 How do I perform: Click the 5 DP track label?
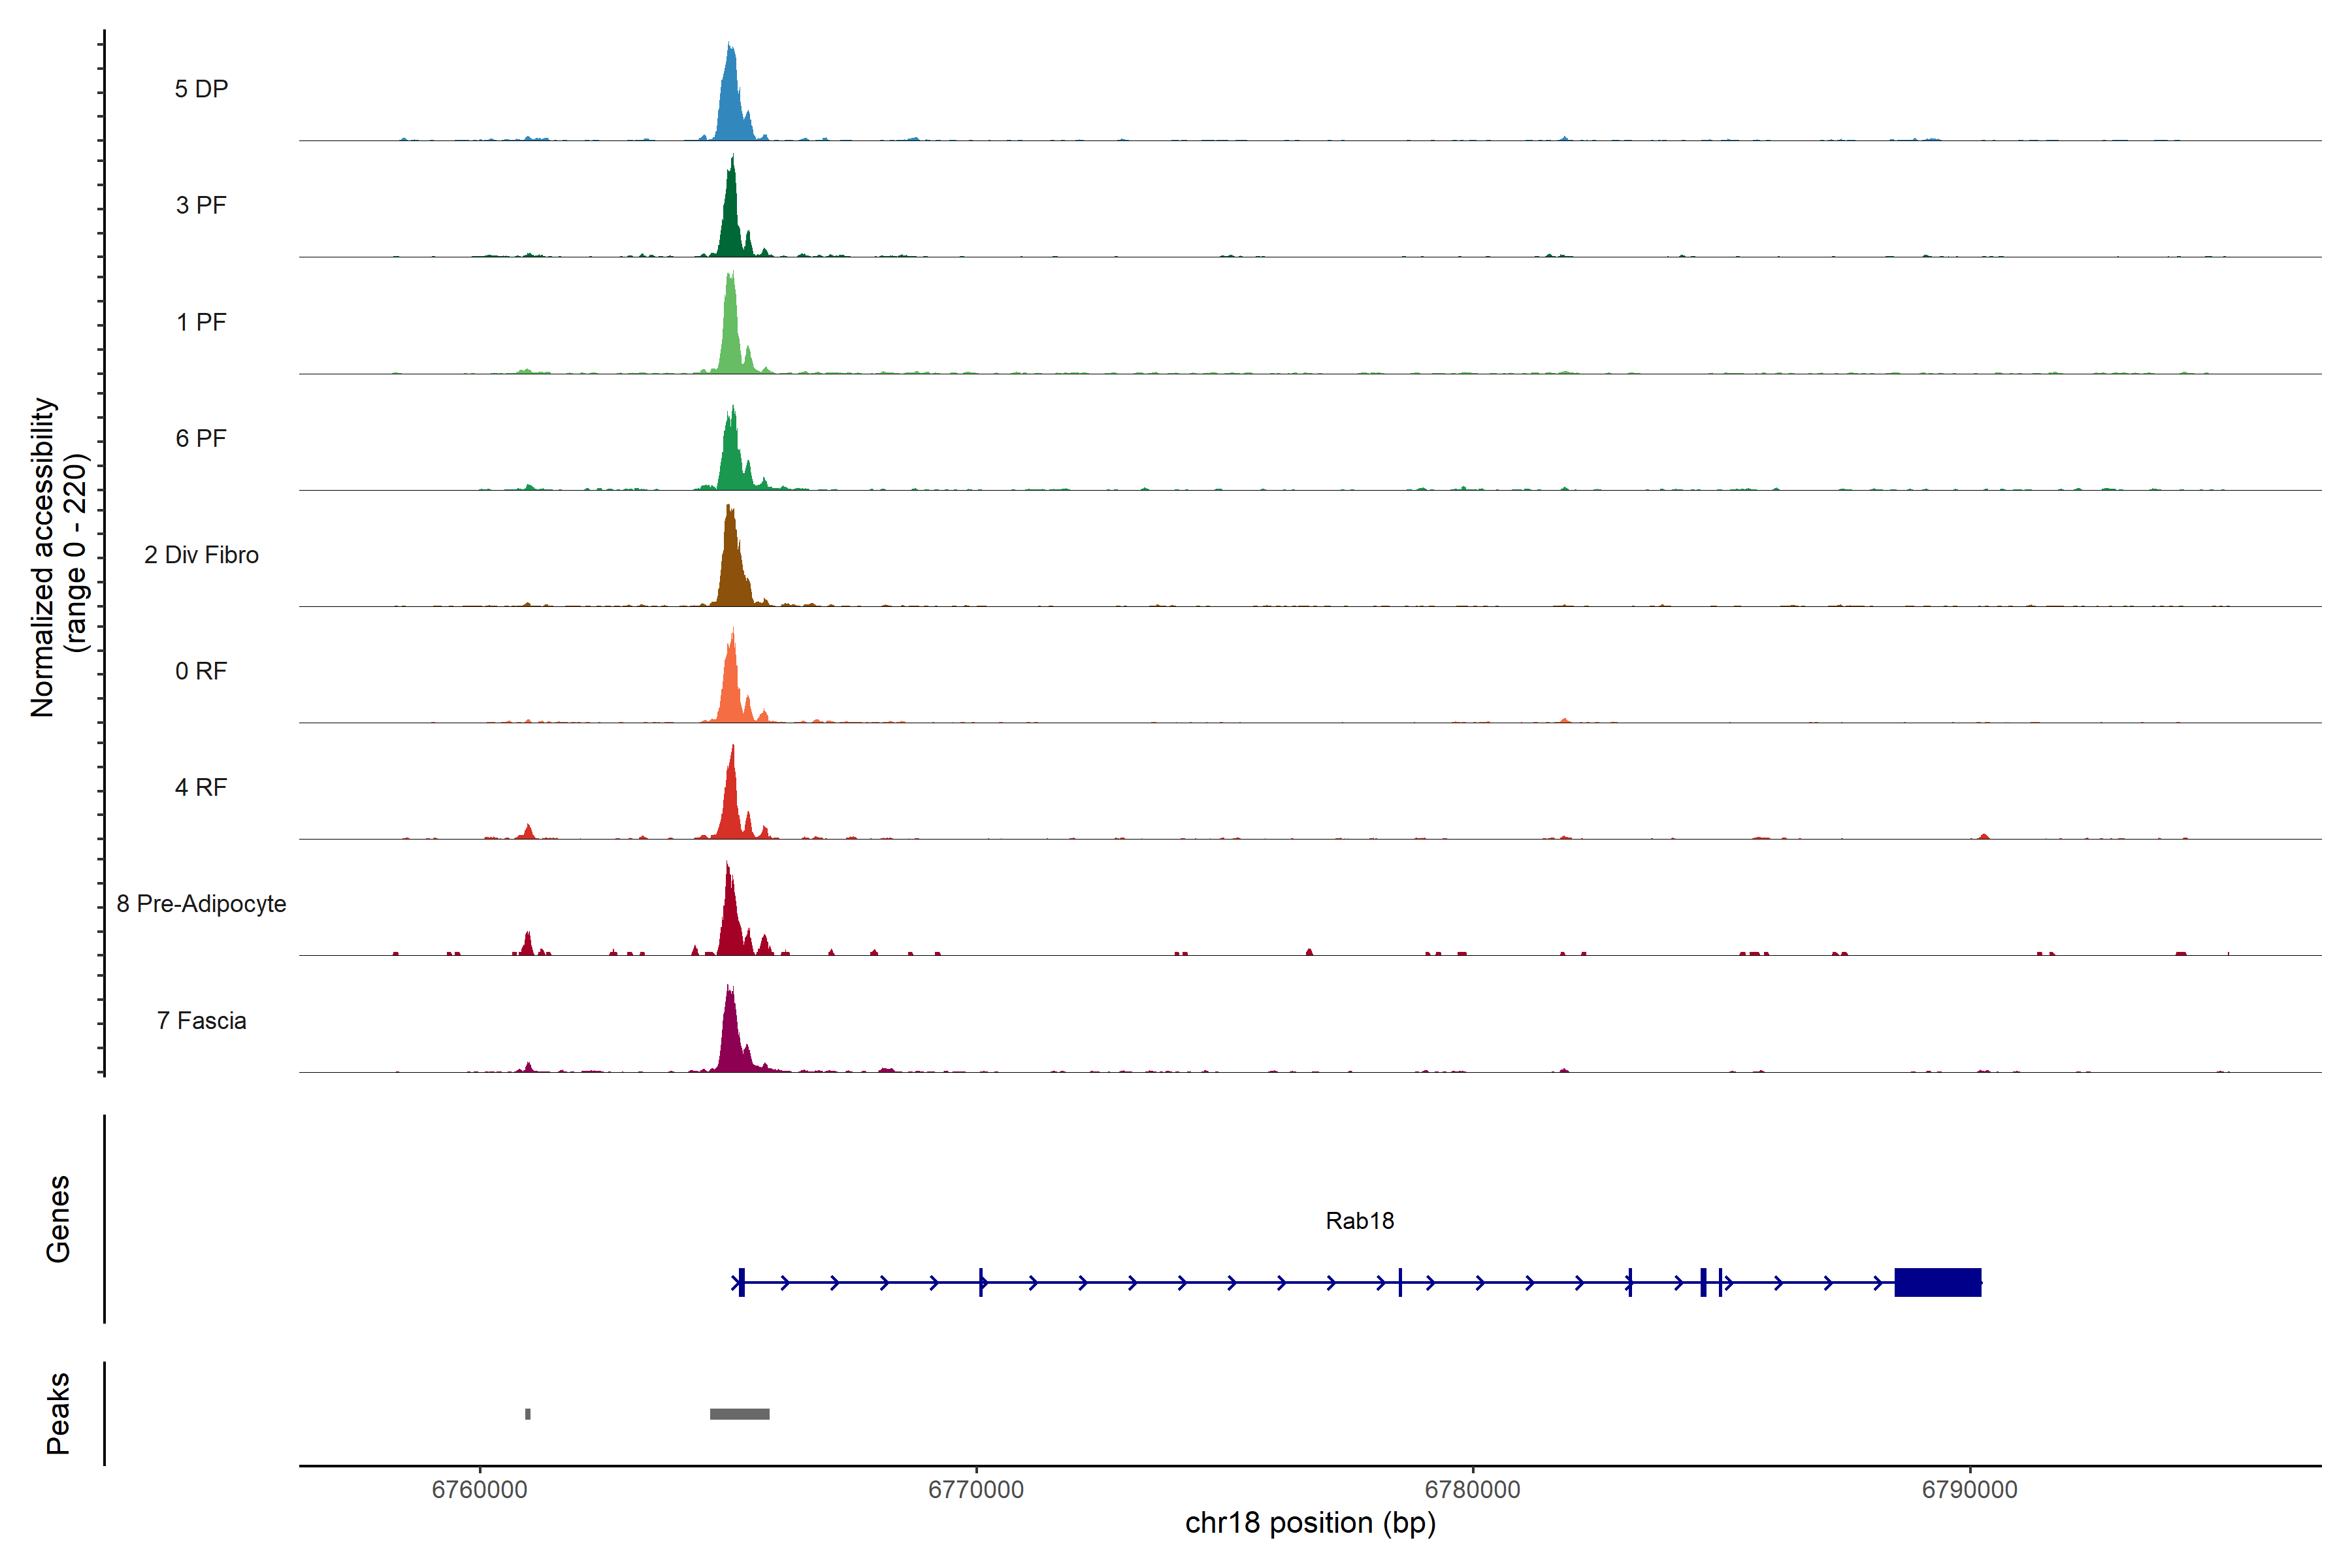tap(201, 89)
